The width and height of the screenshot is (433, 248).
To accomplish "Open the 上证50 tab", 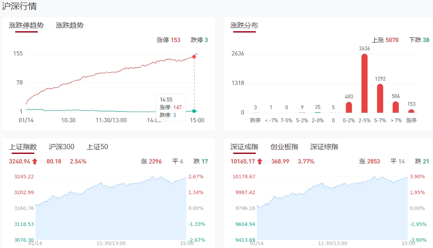I will (97, 147).
